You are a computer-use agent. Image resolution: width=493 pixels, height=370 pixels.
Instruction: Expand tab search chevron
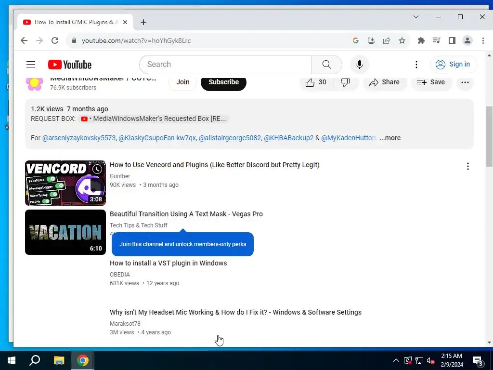click(x=415, y=17)
